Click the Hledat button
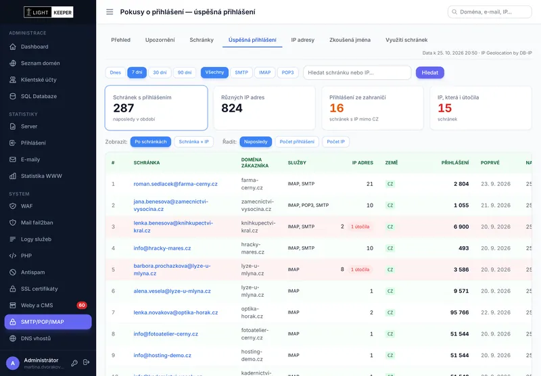 point(430,72)
